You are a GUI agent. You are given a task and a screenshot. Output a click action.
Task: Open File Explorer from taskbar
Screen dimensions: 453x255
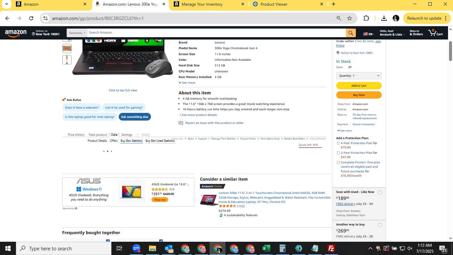pyautogui.click(x=152, y=248)
